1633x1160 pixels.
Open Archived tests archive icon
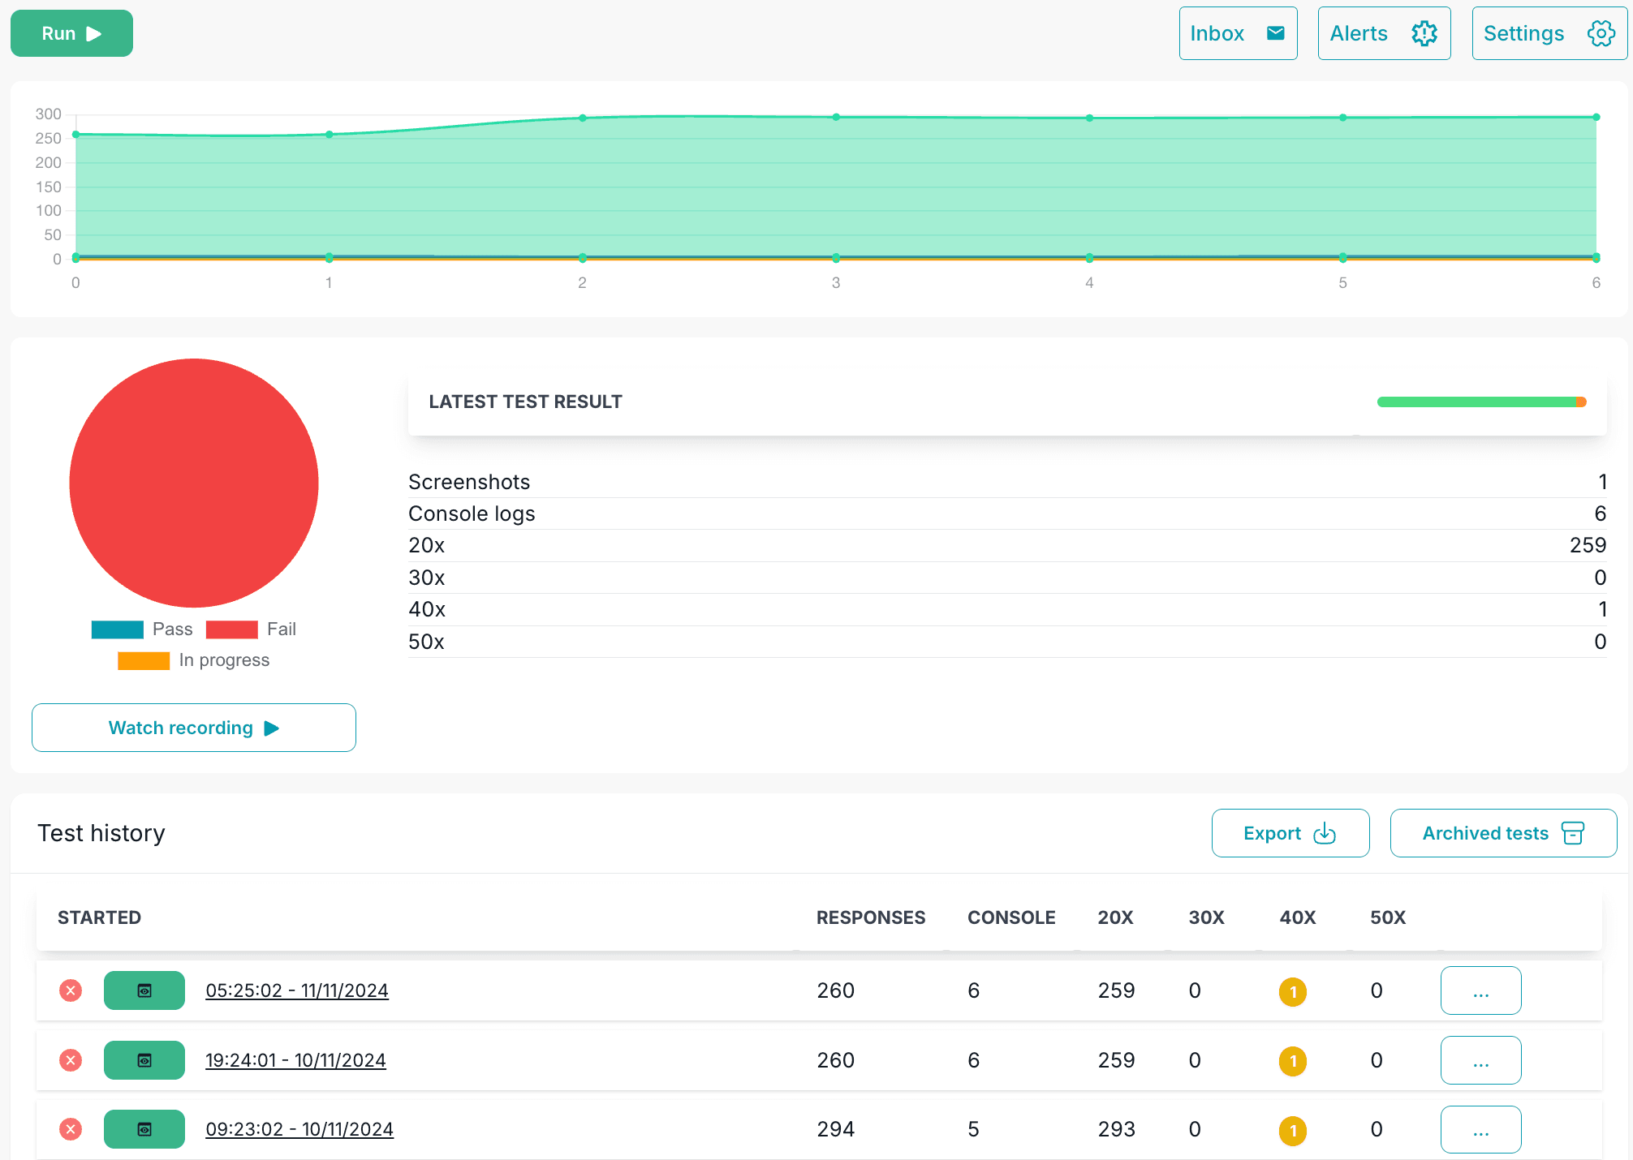coord(1572,833)
